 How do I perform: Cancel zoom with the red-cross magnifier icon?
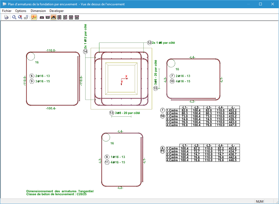20,17
